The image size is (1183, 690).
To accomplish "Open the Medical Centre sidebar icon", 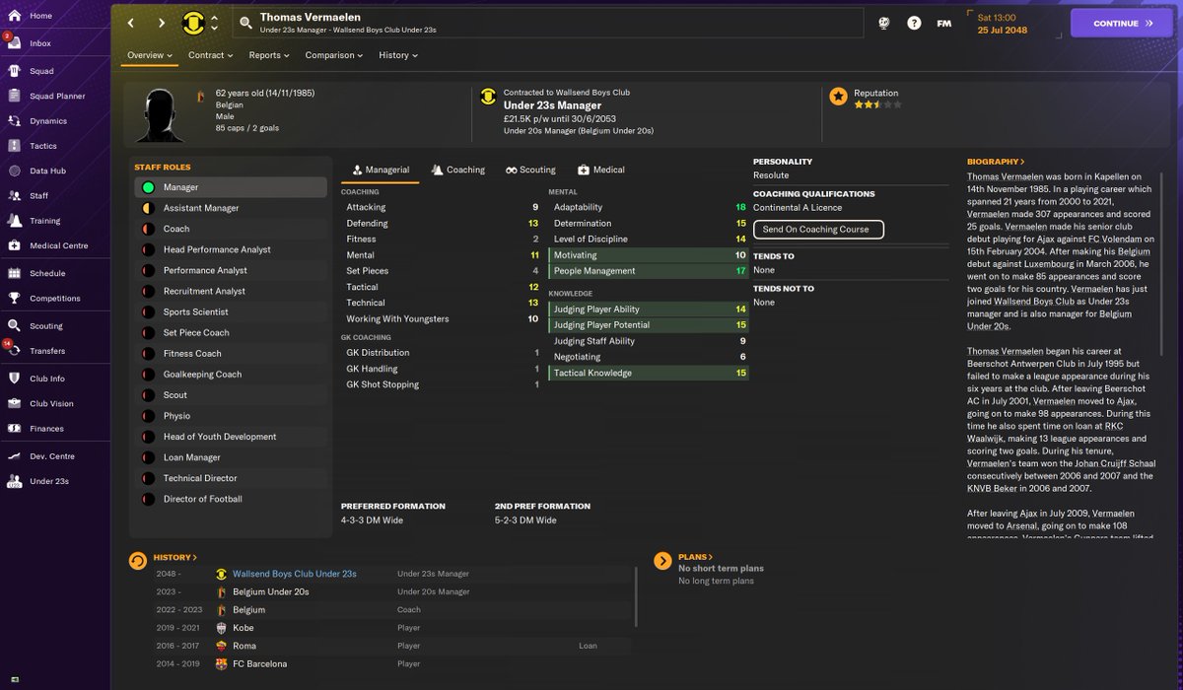I will point(14,245).
